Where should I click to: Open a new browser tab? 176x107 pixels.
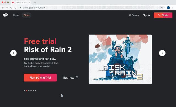click(35, 3)
